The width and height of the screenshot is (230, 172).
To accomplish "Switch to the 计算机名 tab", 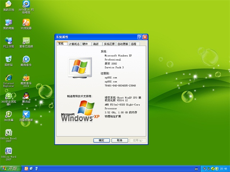I will pyautogui.click(x=74, y=44).
